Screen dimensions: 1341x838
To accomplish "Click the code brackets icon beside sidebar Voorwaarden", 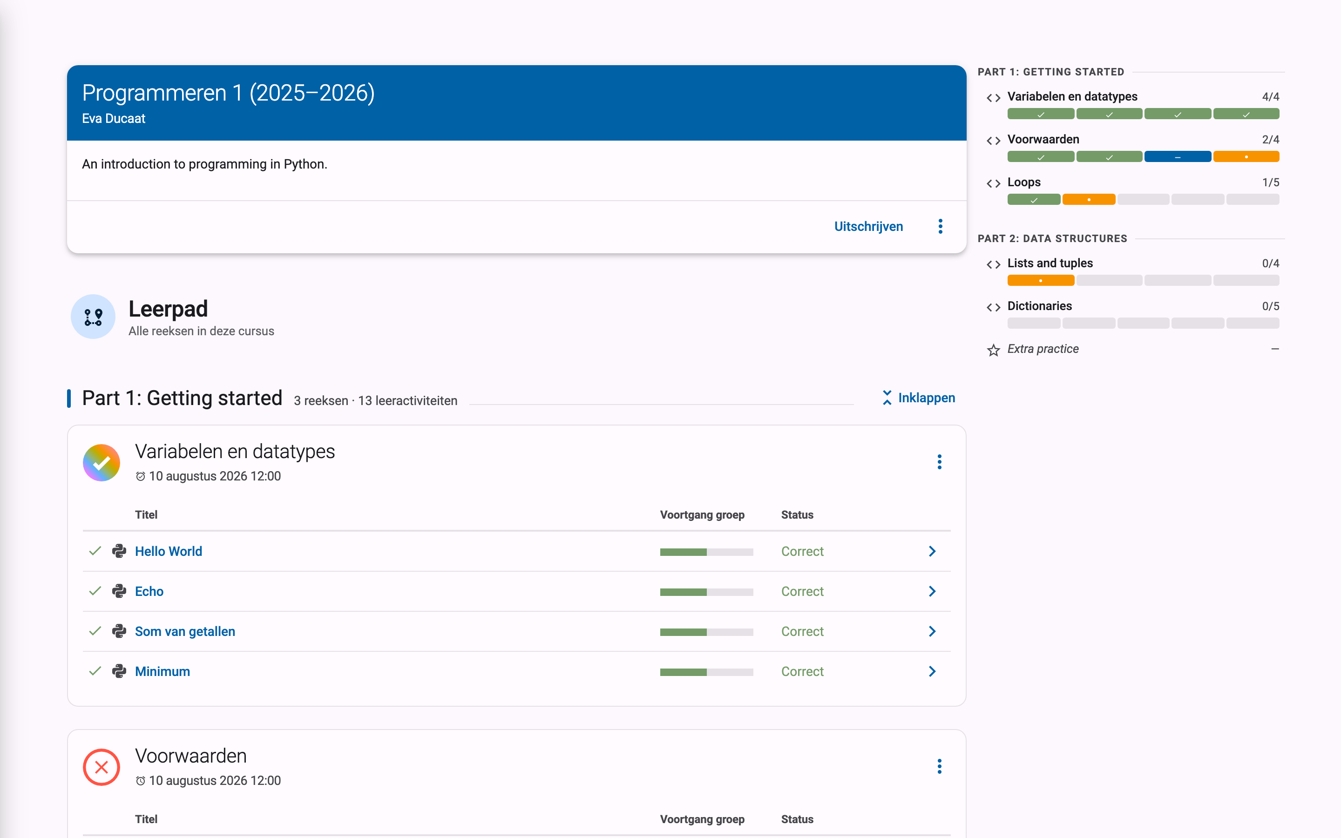I will [994, 140].
